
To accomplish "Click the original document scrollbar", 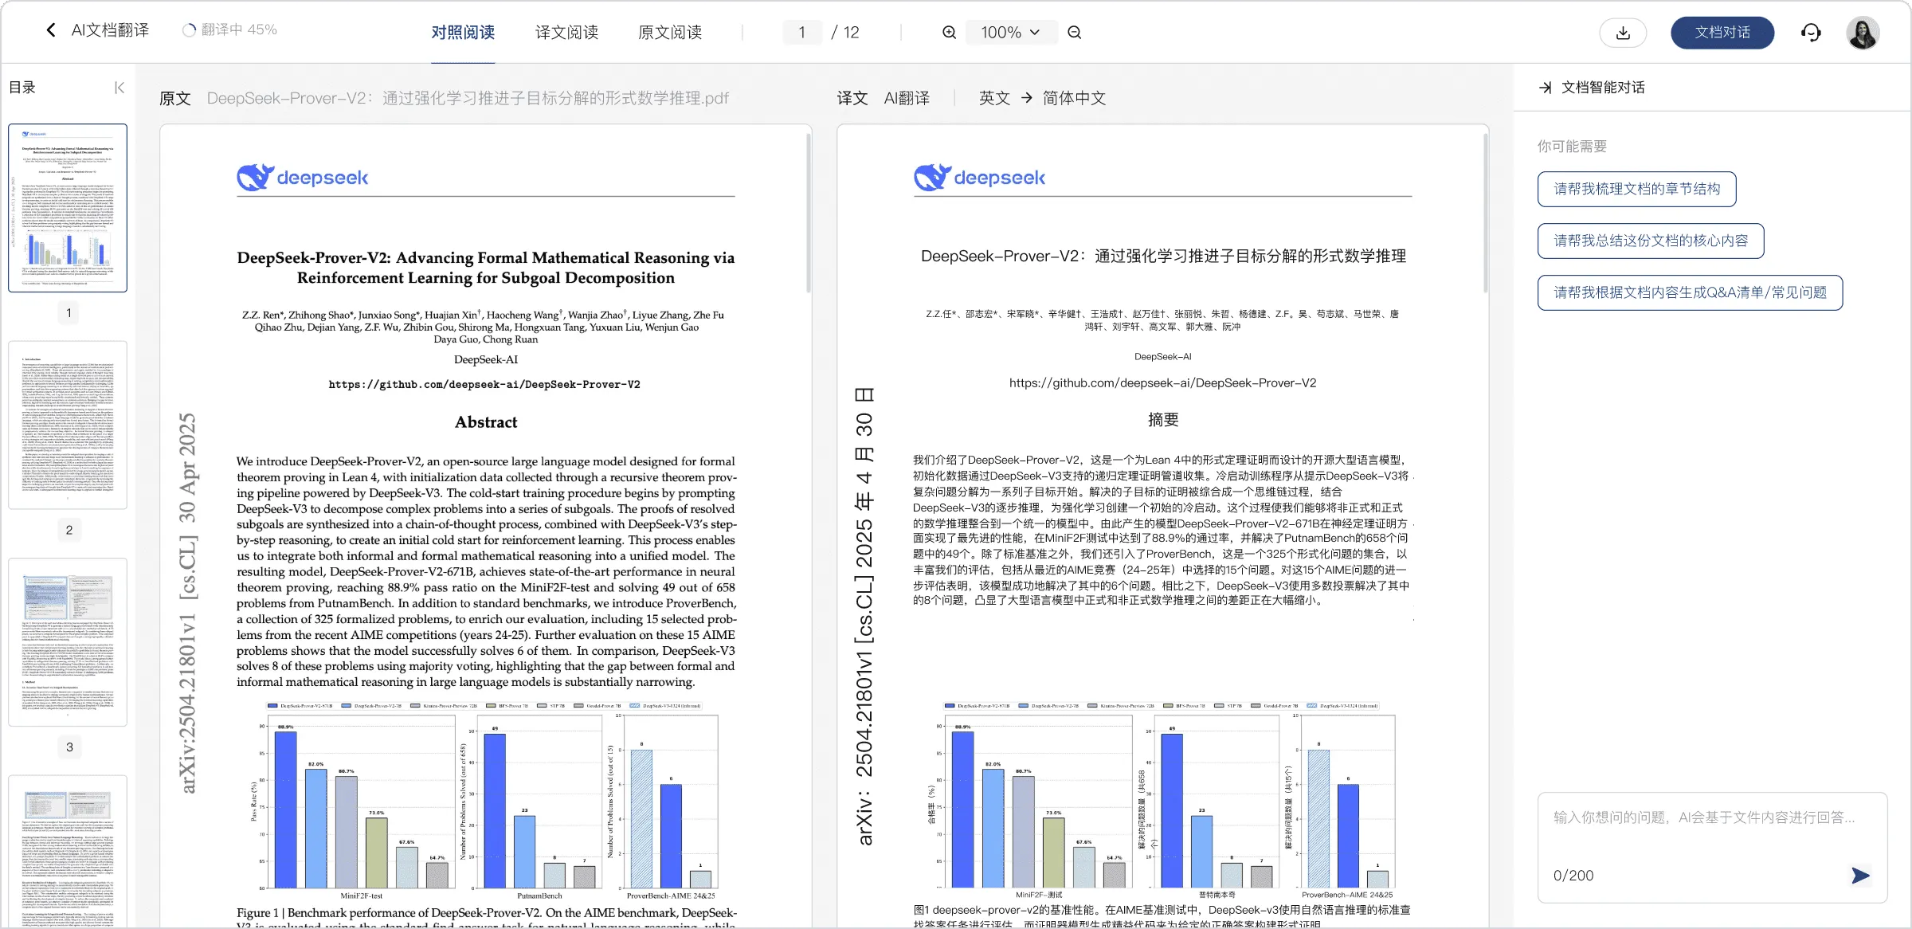I will (808, 213).
